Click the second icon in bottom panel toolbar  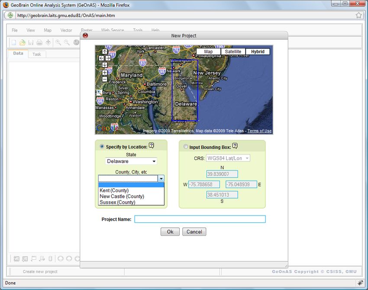(x=25, y=258)
